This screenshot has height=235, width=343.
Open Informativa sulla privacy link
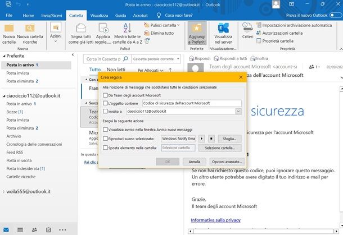click(x=216, y=220)
